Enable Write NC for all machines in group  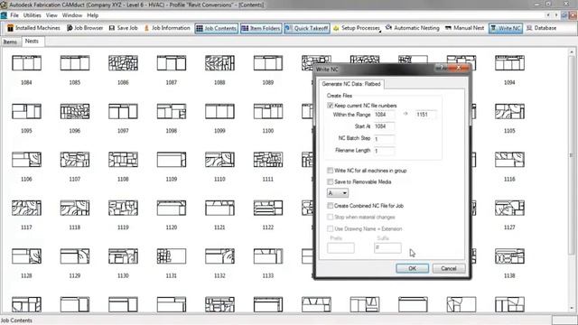(x=330, y=171)
